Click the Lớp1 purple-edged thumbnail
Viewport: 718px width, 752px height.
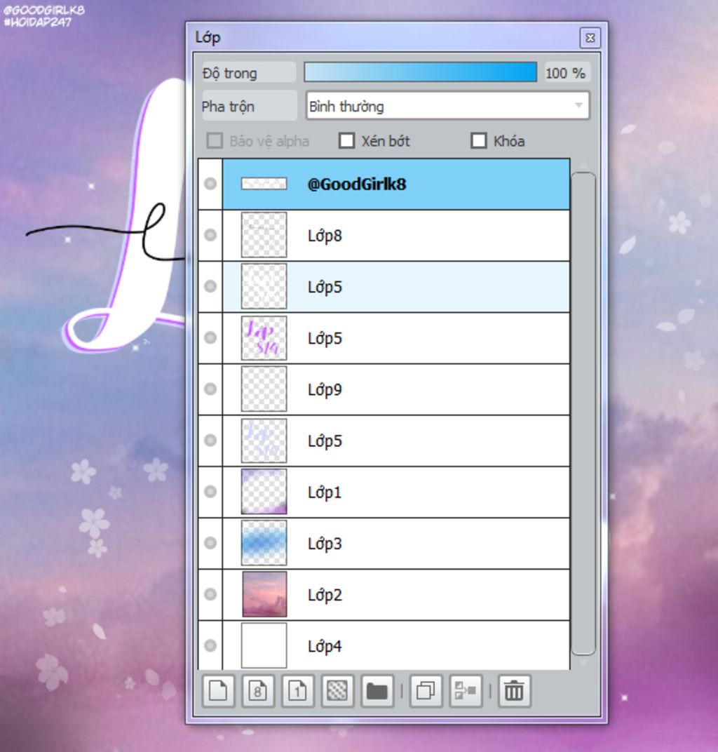click(264, 492)
